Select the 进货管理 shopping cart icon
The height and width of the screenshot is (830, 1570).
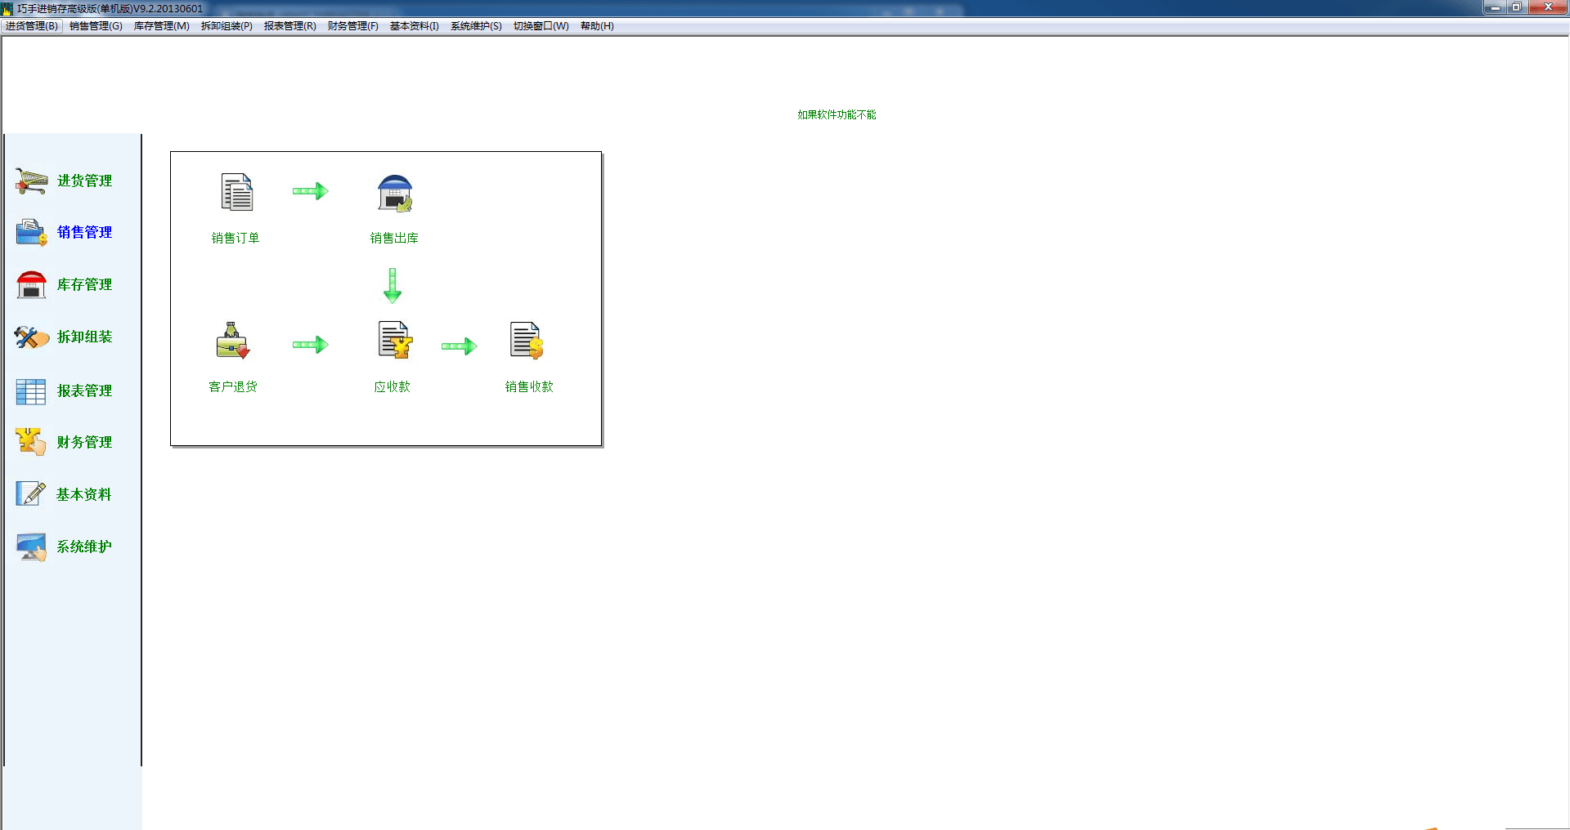click(31, 181)
